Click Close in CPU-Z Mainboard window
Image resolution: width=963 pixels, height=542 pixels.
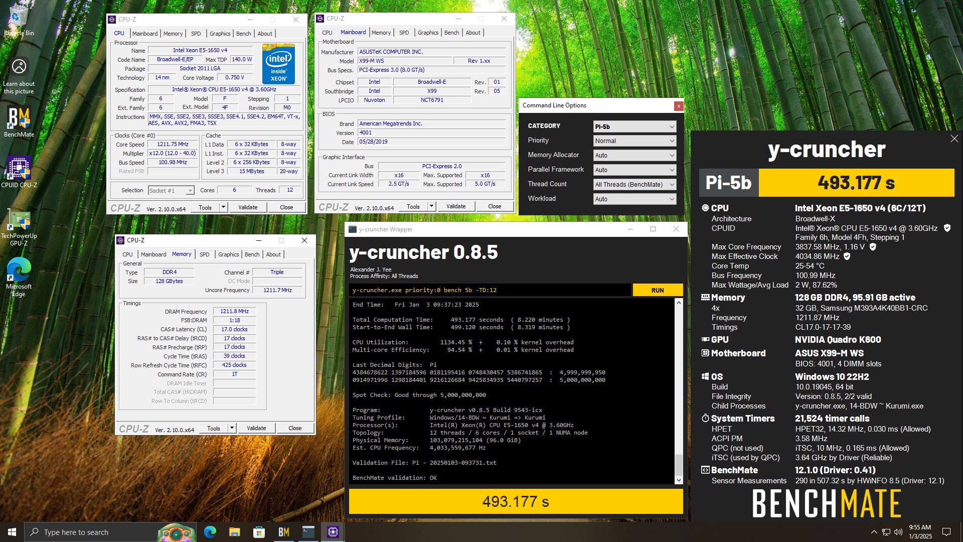coord(495,206)
